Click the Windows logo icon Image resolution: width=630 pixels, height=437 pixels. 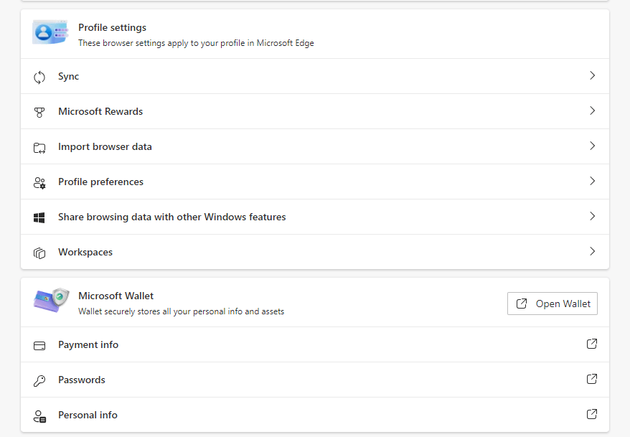point(39,217)
